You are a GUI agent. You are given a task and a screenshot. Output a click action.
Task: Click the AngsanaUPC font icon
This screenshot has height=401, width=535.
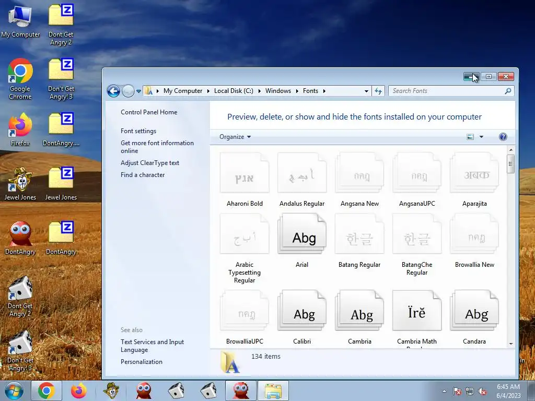click(417, 172)
